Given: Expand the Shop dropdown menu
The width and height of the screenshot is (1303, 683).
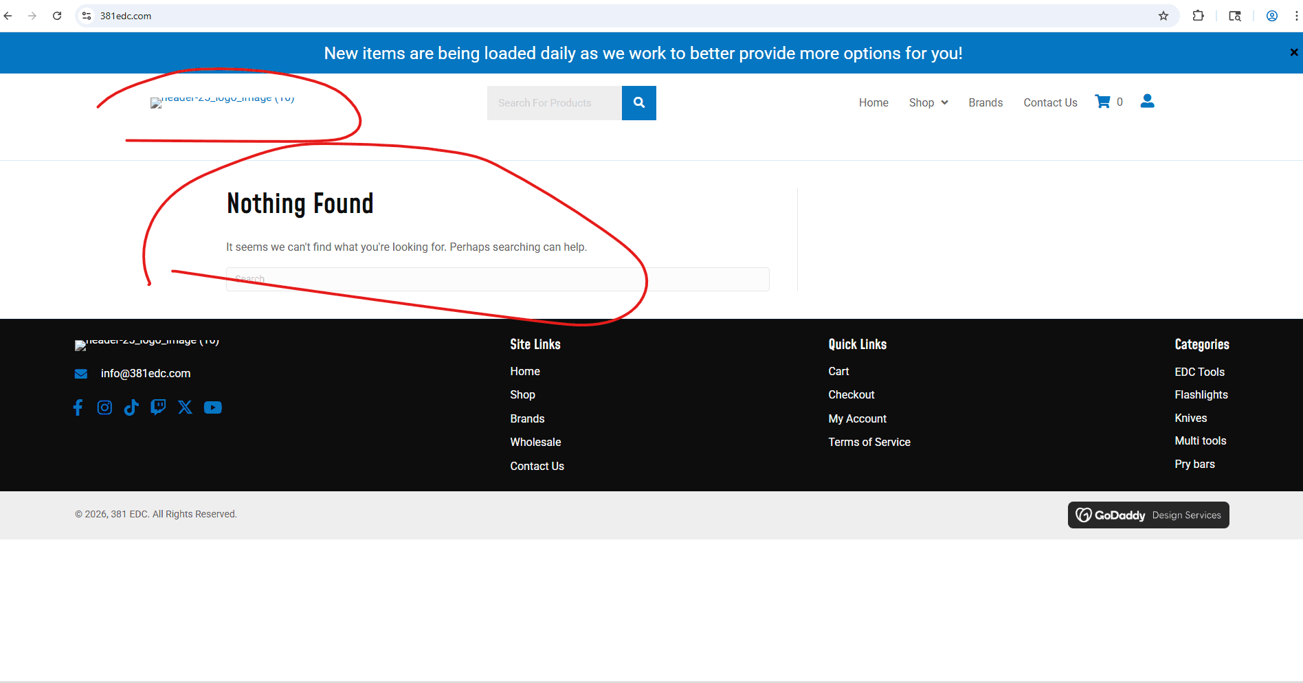Looking at the screenshot, I should pos(928,102).
